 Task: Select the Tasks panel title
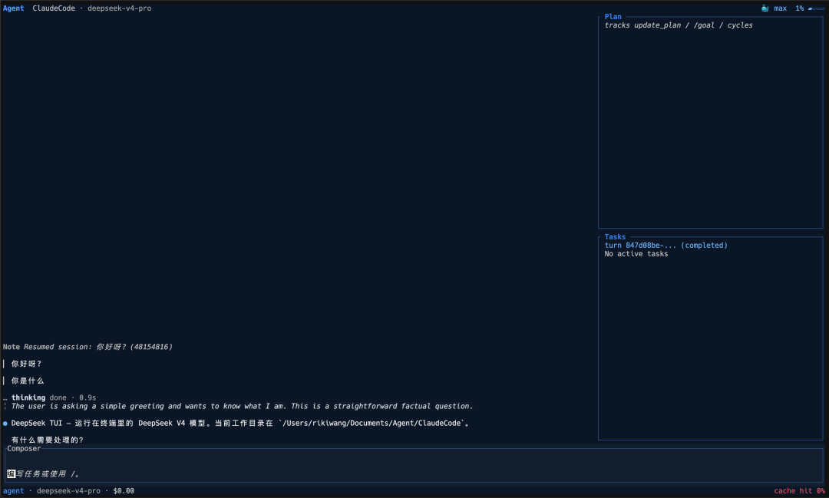(x=615, y=237)
